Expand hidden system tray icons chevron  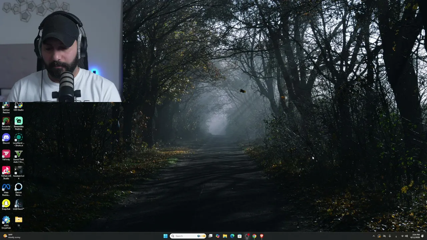(374, 236)
